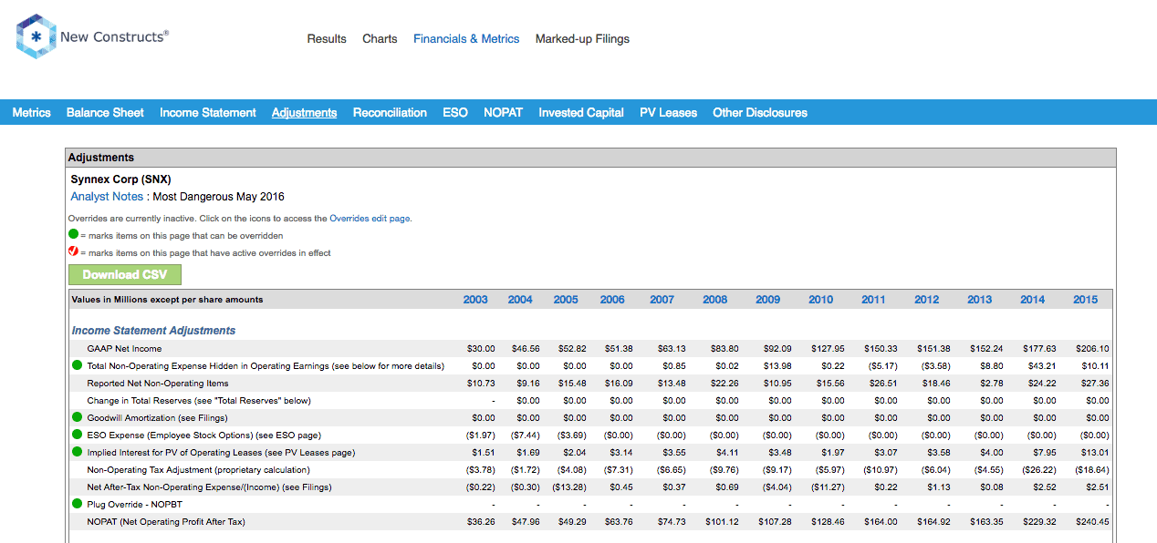Switch to the Balance Sheet tab
The height and width of the screenshot is (543, 1157).
(x=105, y=113)
